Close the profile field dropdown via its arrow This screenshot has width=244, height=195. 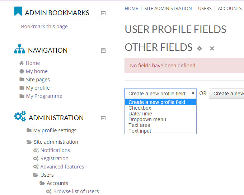coord(193,94)
